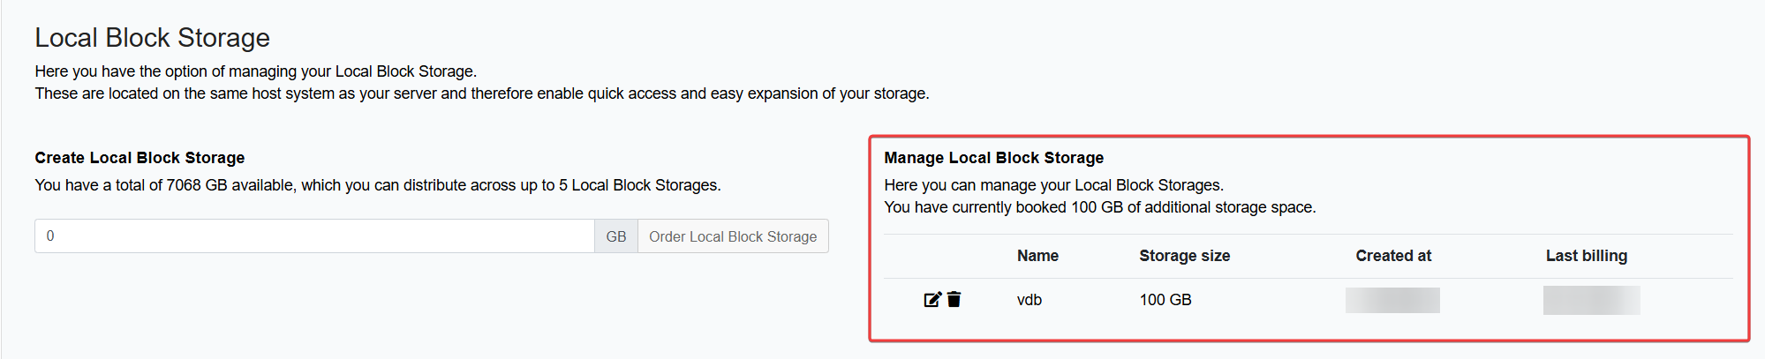
Task: Select the Name column header
Action: tap(1037, 256)
